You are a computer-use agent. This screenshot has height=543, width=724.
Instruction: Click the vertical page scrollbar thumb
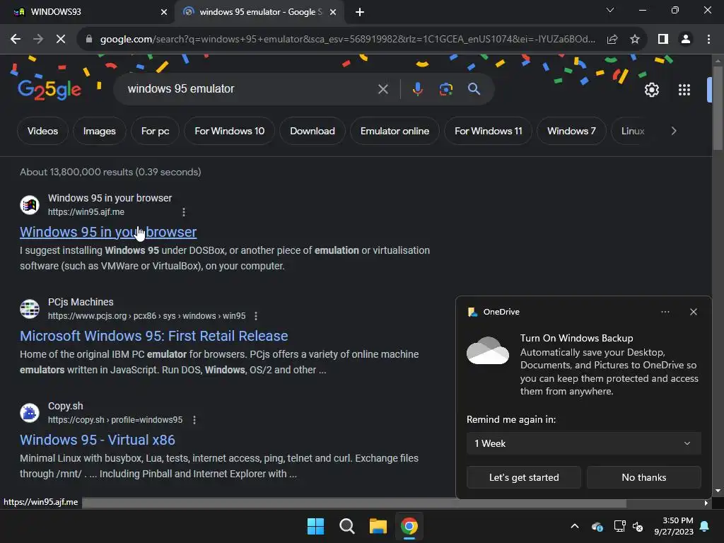pyautogui.click(x=718, y=108)
